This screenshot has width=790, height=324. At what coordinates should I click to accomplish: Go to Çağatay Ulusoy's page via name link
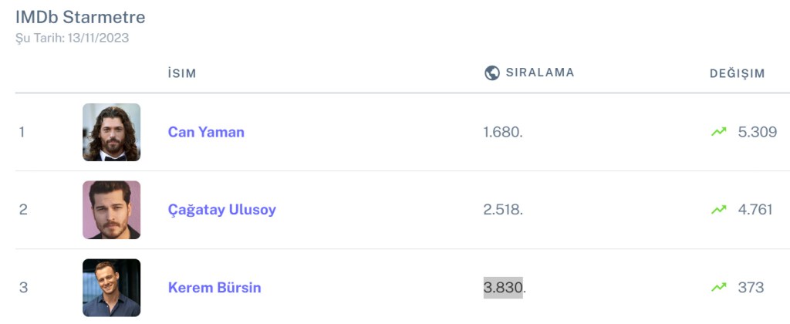pos(221,210)
